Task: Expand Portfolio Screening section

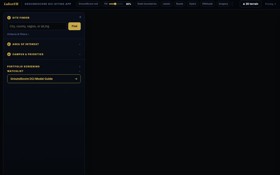Action: (x=44, y=66)
